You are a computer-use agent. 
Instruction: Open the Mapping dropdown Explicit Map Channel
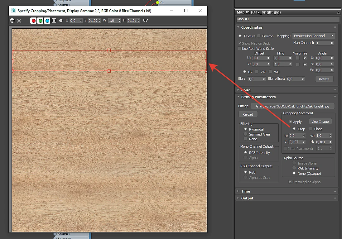point(314,36)
